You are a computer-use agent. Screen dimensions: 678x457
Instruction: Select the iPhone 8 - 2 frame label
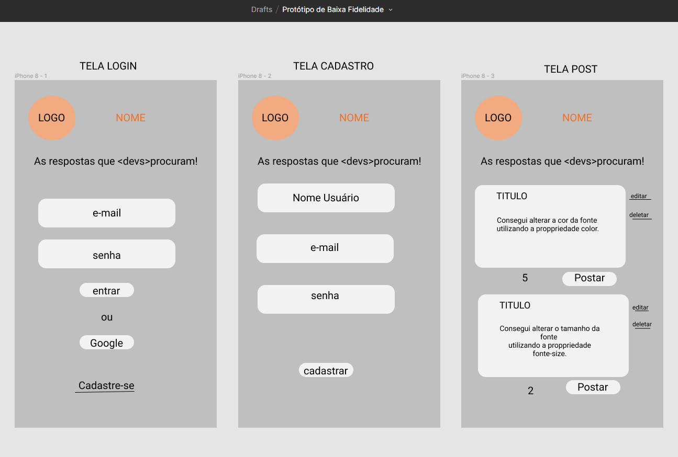(254, 76)
